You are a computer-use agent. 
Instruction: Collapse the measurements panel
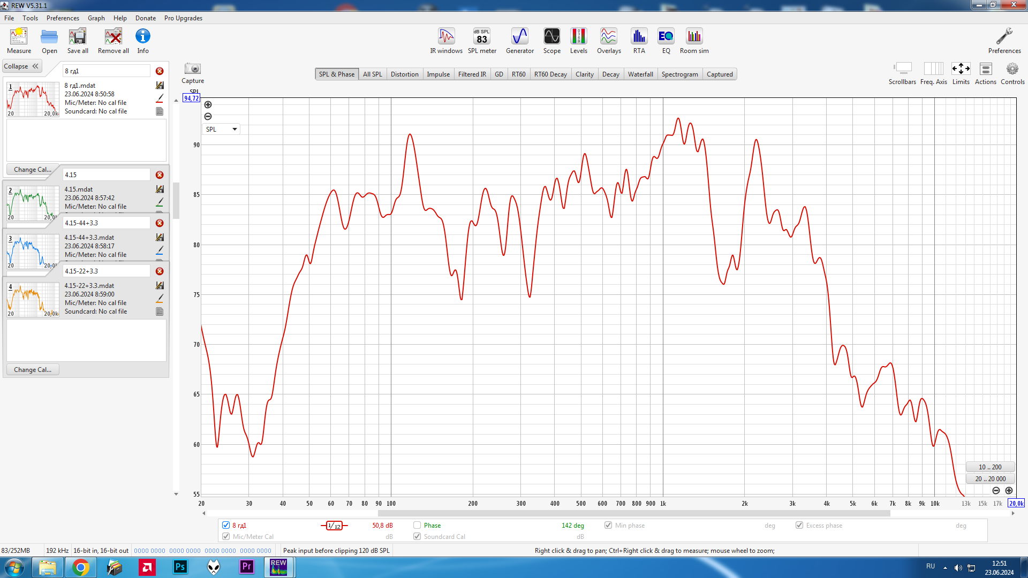[21, 66]
